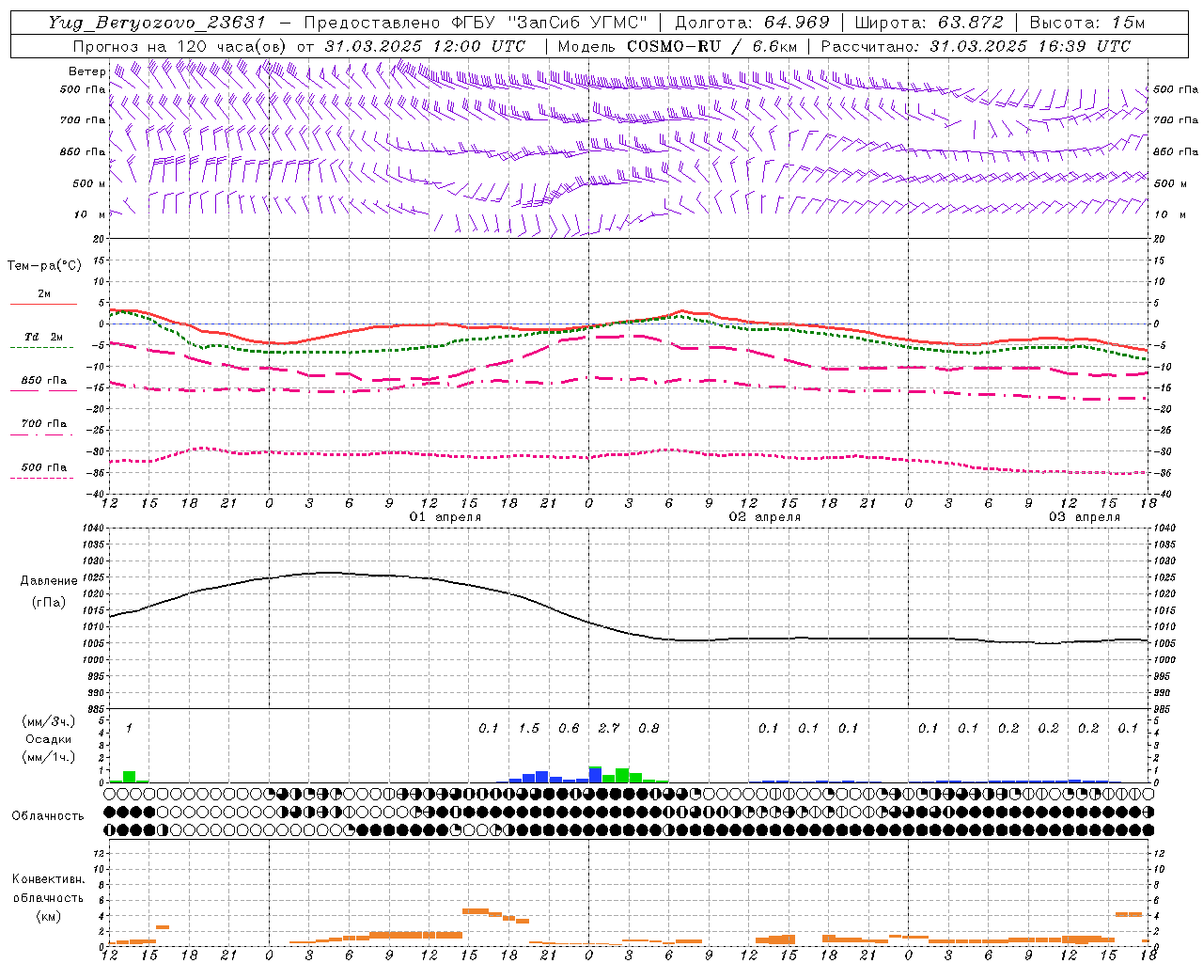1203x963 pixels.
Task: Click the 0.6 three-hour precipitation value
Action: click(569, 728)
